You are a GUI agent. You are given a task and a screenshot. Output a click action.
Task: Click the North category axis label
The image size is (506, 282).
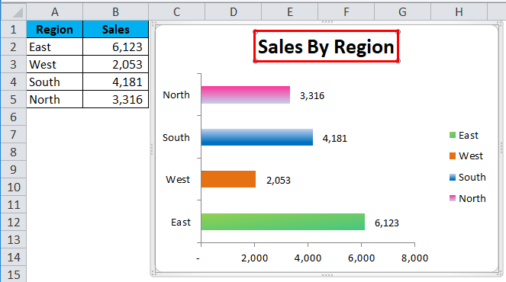(x=176, y=95)
